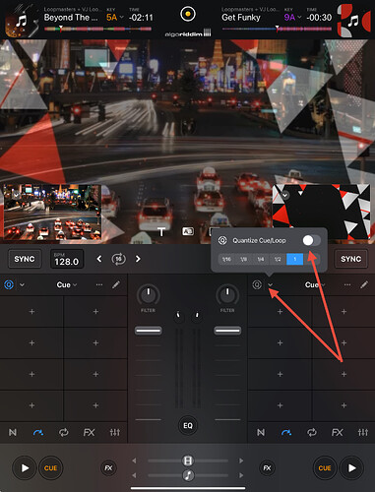Toggle the Quantize Cue/Loop switch
Image resolution: width=375 pixels, height=492 pixels.
click(311, 240)
